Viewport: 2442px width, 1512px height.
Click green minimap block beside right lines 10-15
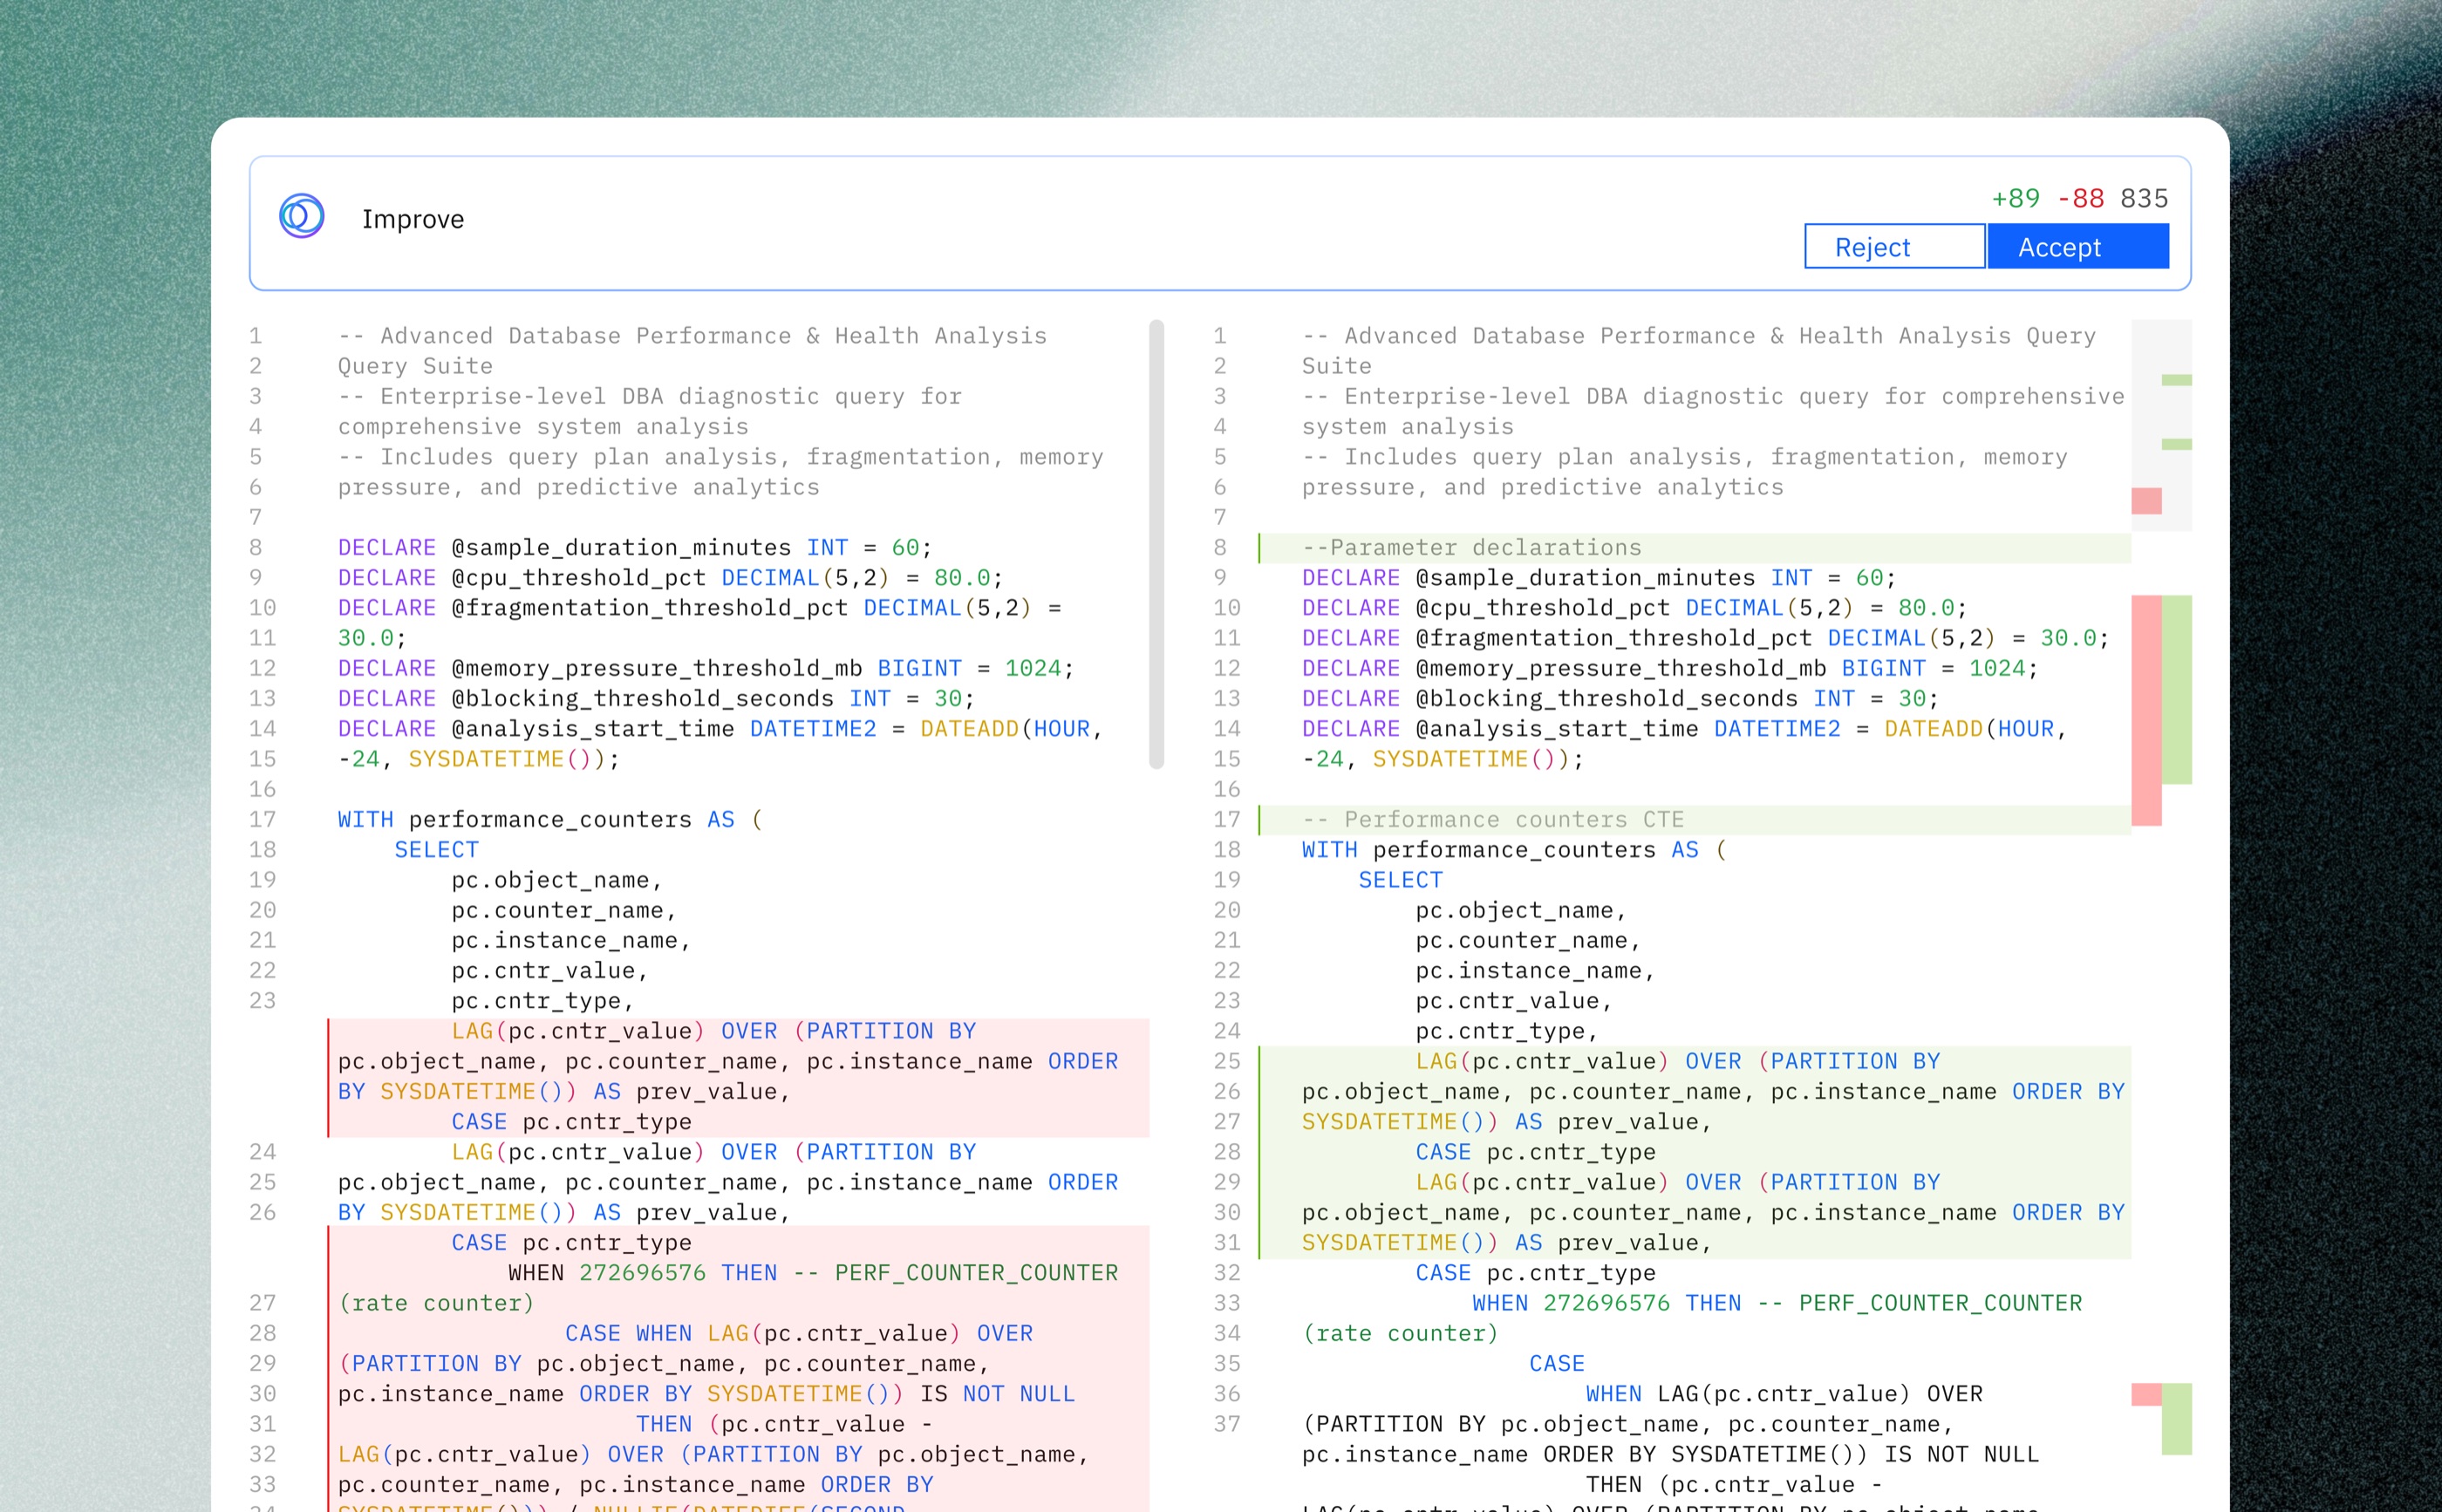click(x=2176, y=690)
